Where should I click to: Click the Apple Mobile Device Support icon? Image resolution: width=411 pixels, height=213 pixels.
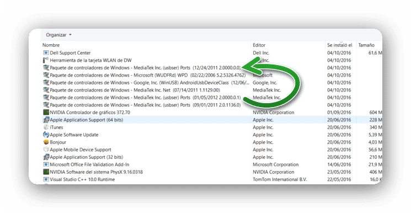click(x=46, y=150)
